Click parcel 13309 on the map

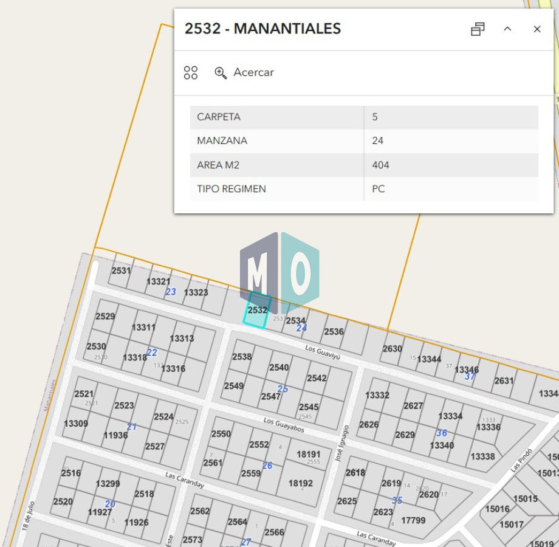(75, 423)
